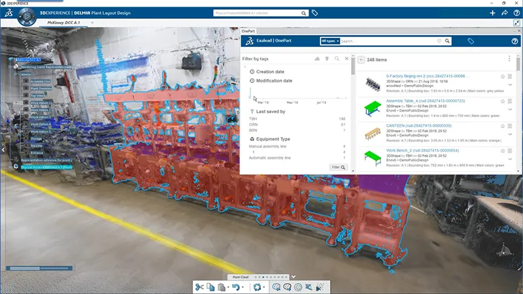
Task: Click the Filter button in tags panel
Action: pyautogui.click(x=337, y=167)
